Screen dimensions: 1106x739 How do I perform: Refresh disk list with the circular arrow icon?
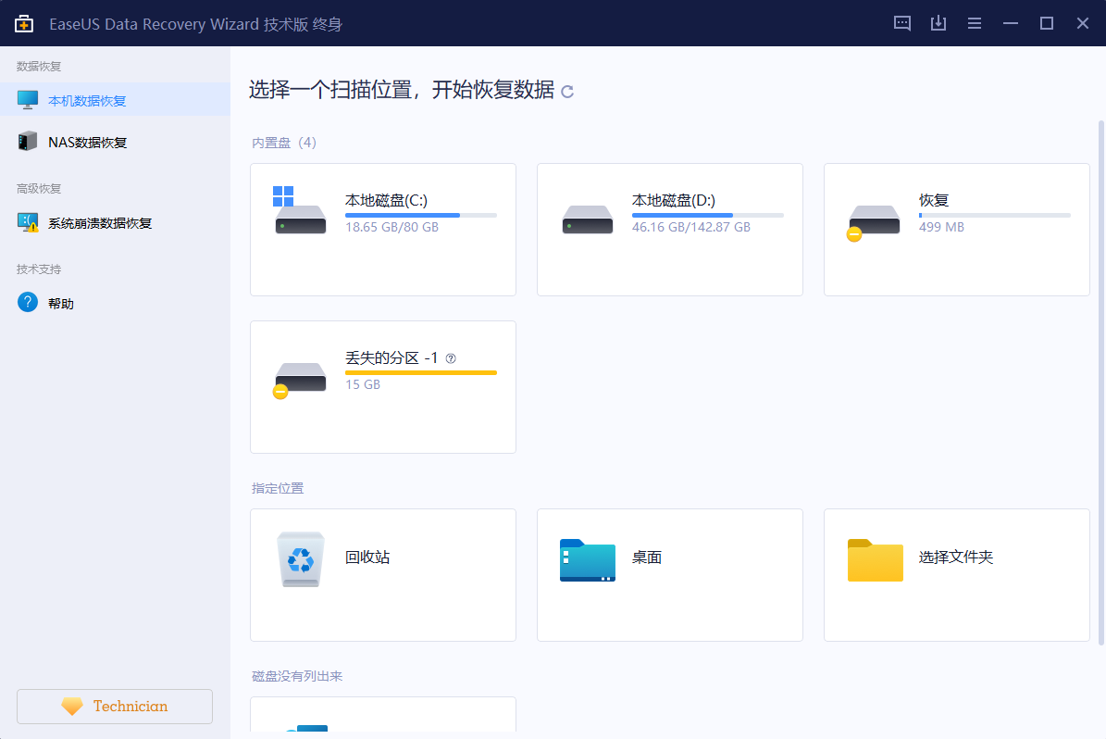pos(567,91)
